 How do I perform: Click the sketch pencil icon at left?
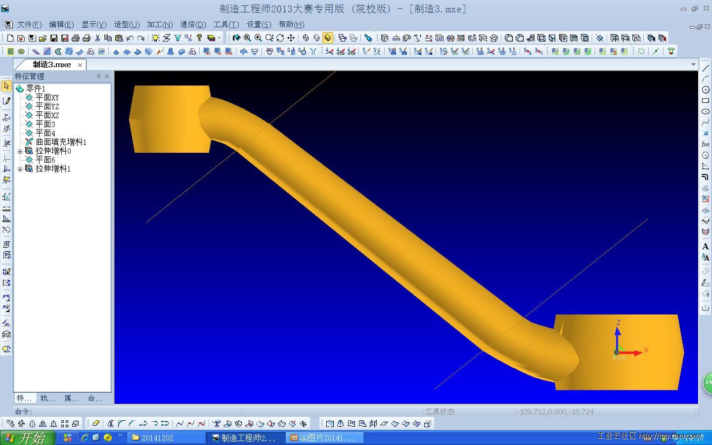6,101
